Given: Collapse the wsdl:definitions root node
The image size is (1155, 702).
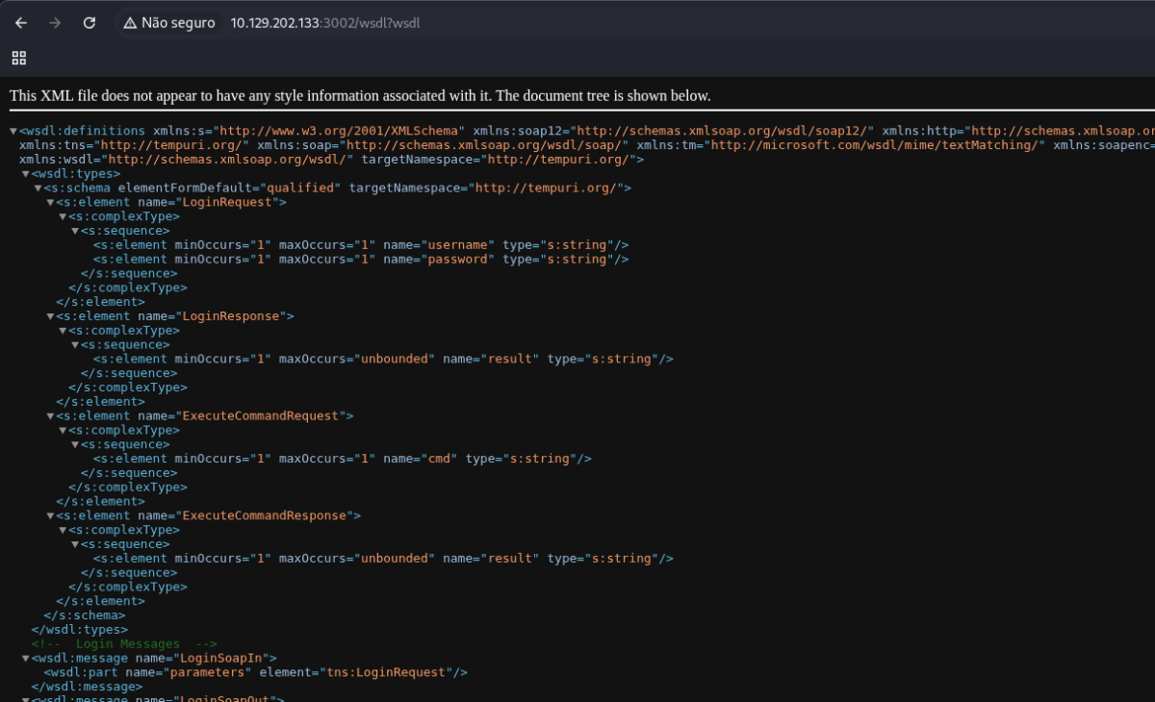Looking at the screenshot, I should (13, 131).
